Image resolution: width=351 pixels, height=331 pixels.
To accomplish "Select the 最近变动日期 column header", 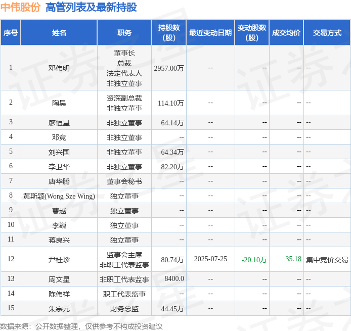I will click(210, 33).
